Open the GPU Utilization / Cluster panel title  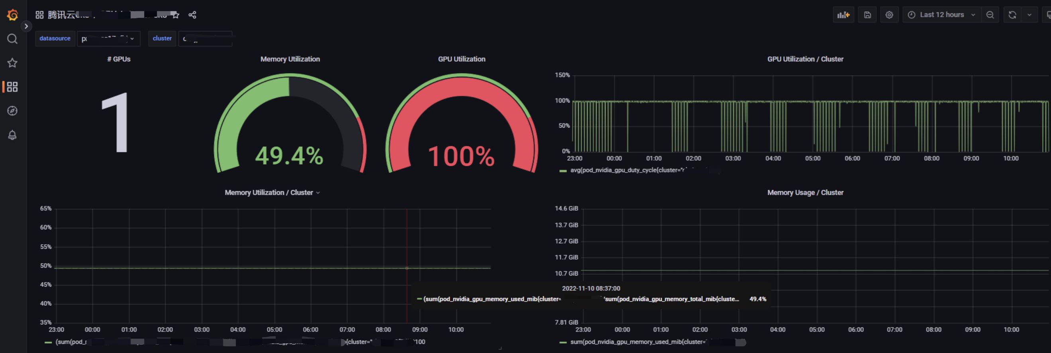coord(806,60)
